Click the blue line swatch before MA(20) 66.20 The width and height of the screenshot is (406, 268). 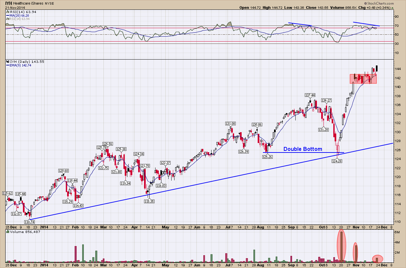coord(8,15)
